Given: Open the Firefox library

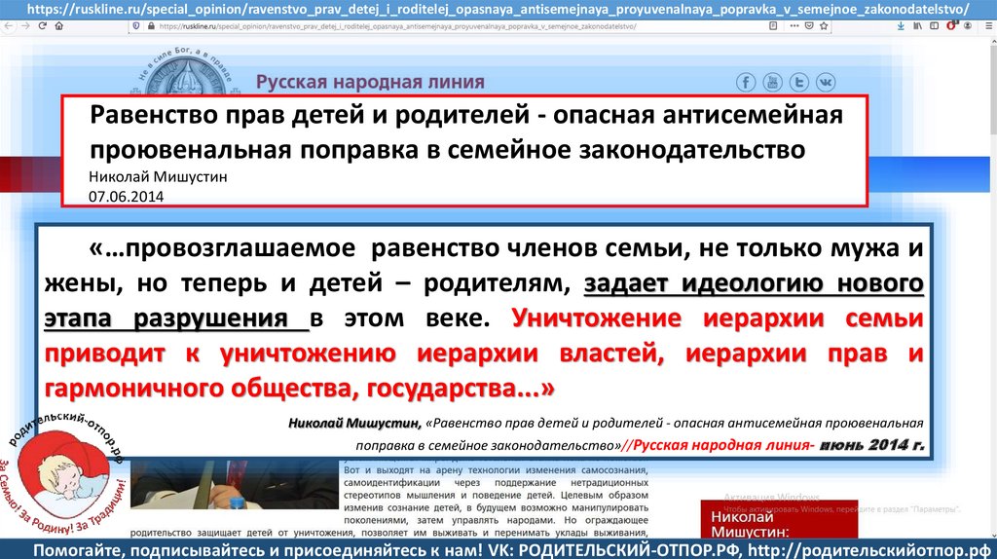Looking at the screenshot, I should click(x=917, y=26).
